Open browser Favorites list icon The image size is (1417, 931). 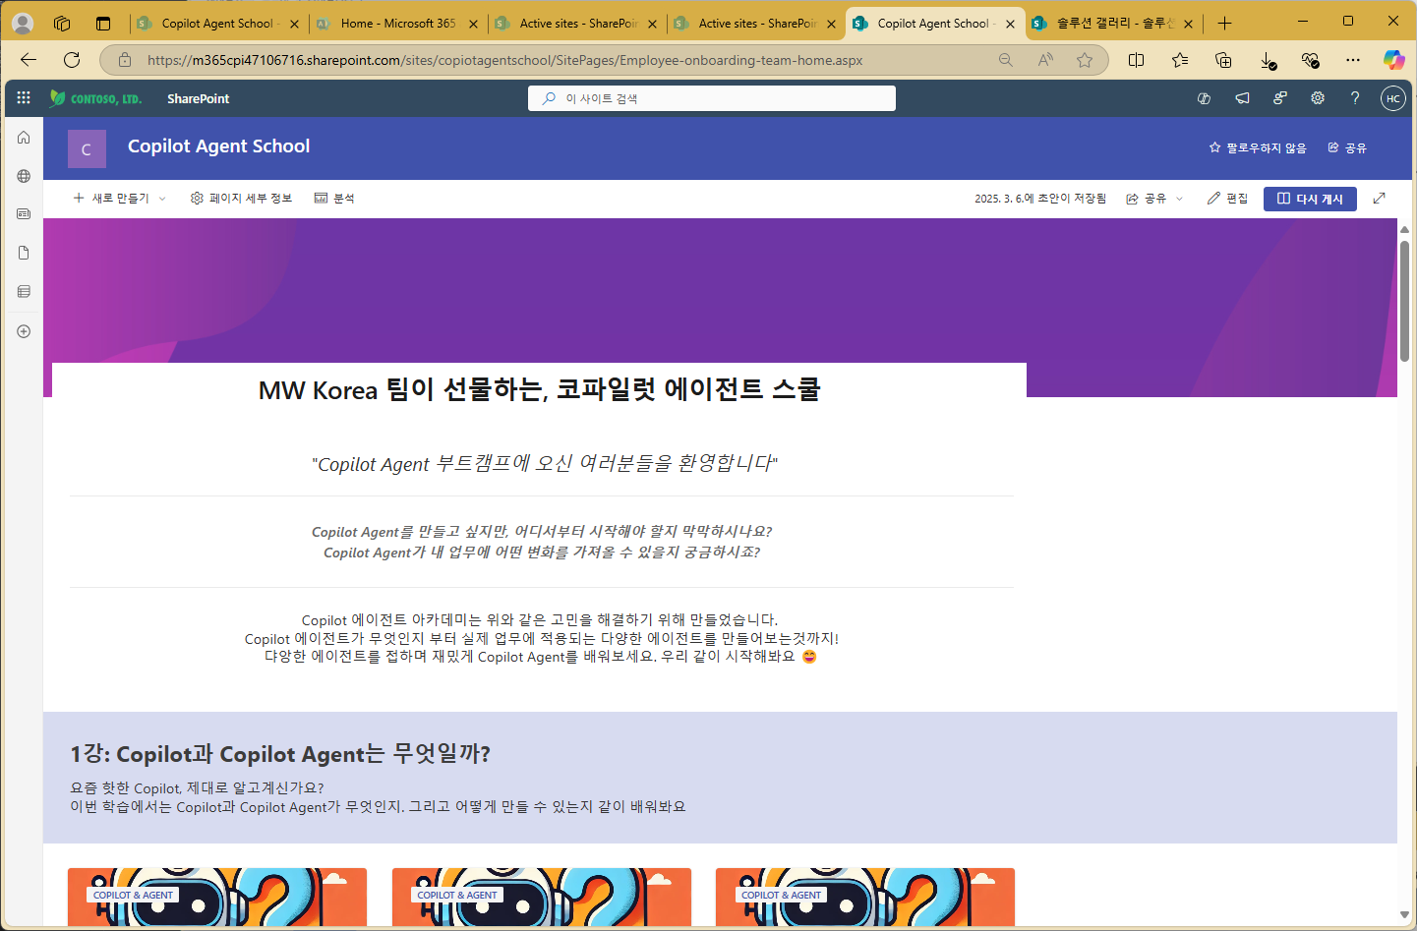pos(1180,60)
